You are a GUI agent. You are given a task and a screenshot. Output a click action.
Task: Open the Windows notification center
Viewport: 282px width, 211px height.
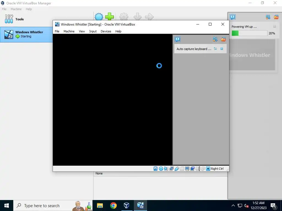point(273,206)
